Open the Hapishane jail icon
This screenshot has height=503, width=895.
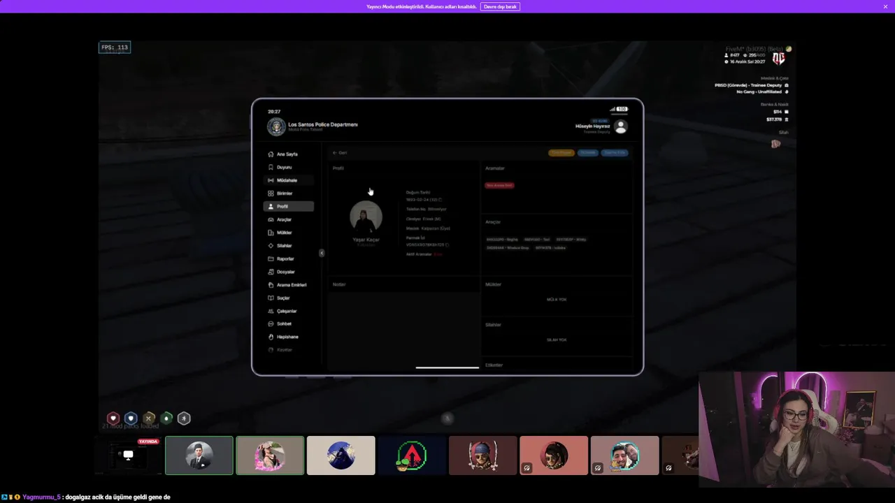click(x=271, y=337)
